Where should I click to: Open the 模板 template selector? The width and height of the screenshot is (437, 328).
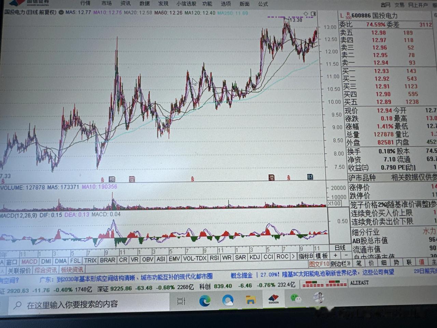coord(321,256)
